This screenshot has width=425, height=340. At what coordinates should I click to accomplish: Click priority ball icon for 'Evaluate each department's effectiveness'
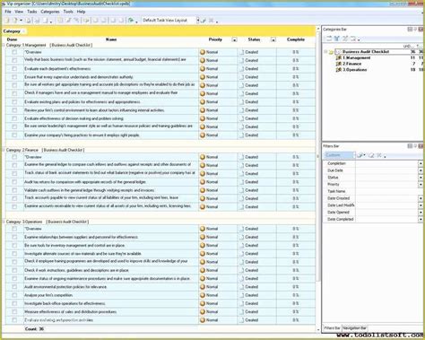pyautogui.click(x=203, y=69)
